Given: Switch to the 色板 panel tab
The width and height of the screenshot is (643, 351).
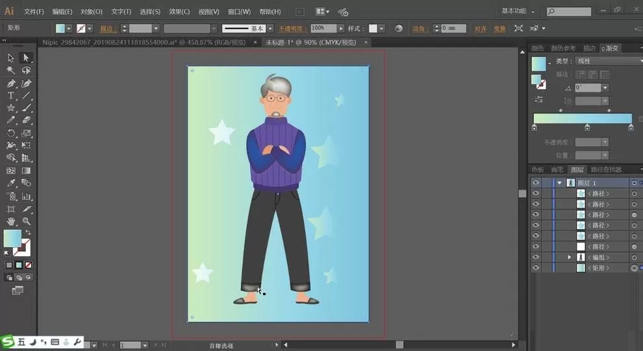Looking at the screenshot, I should pos(538,169).
